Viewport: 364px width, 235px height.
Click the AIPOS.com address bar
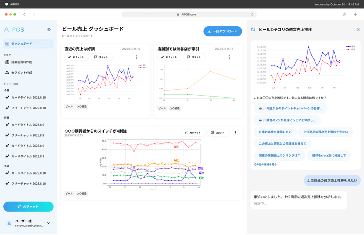[x=189, y=14]
